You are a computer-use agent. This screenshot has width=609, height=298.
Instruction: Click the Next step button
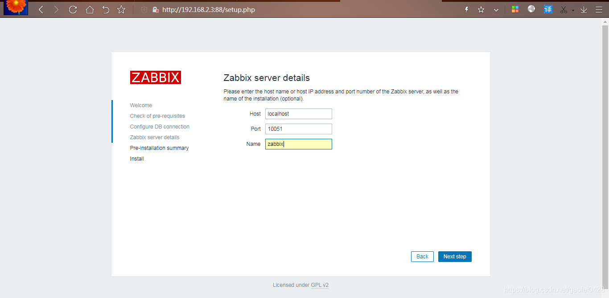click(x=455, y=256)
